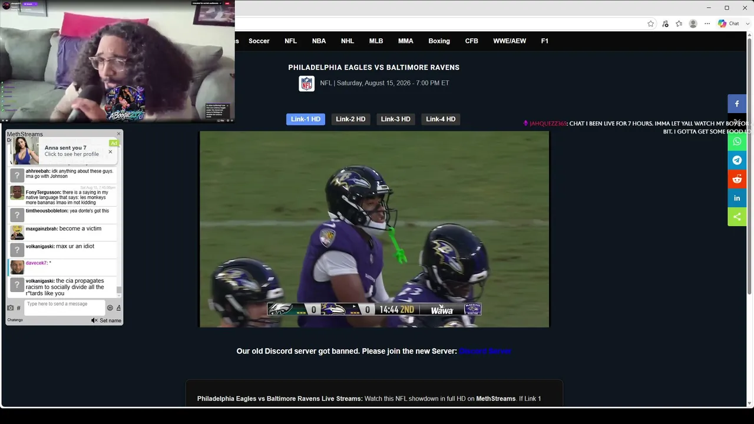Viewport: 754px width, 424px height.
Task: Share the page on Facebook
Action: click(x=737, y=104)
